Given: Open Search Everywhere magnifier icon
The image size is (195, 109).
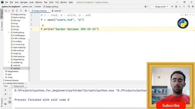Looking at the screenshot, I should coord(189,6).
